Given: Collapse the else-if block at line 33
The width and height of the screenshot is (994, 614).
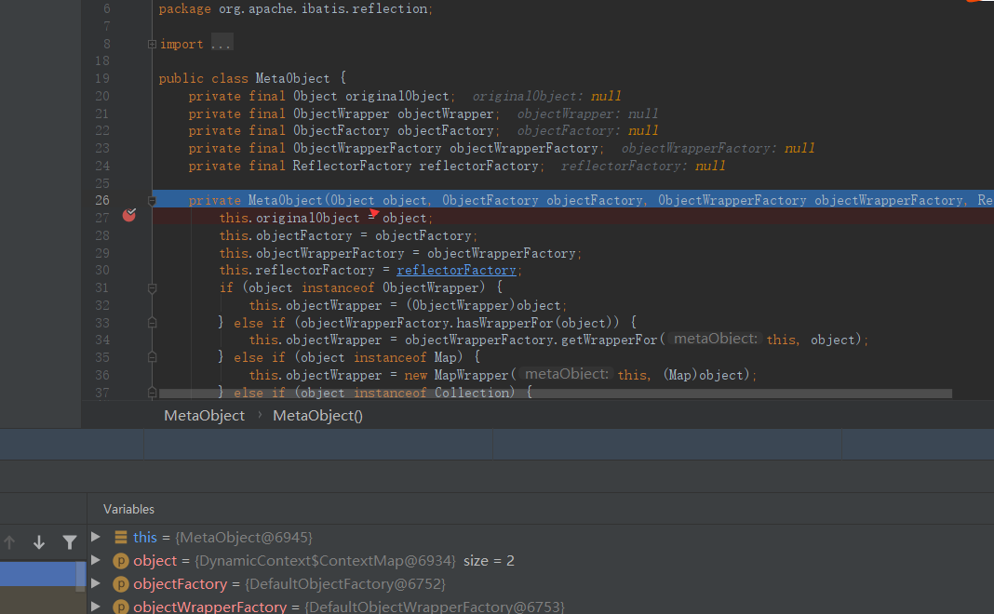Looking at the screenshot, I should [x=152, y=323].
